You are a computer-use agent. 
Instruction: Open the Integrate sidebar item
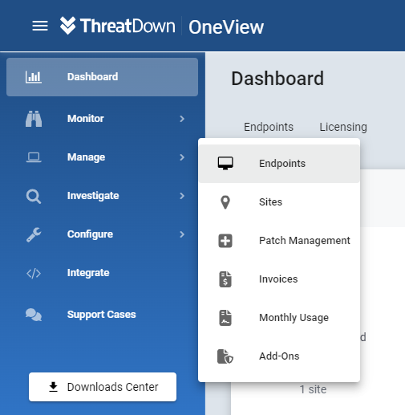[102, 273]
